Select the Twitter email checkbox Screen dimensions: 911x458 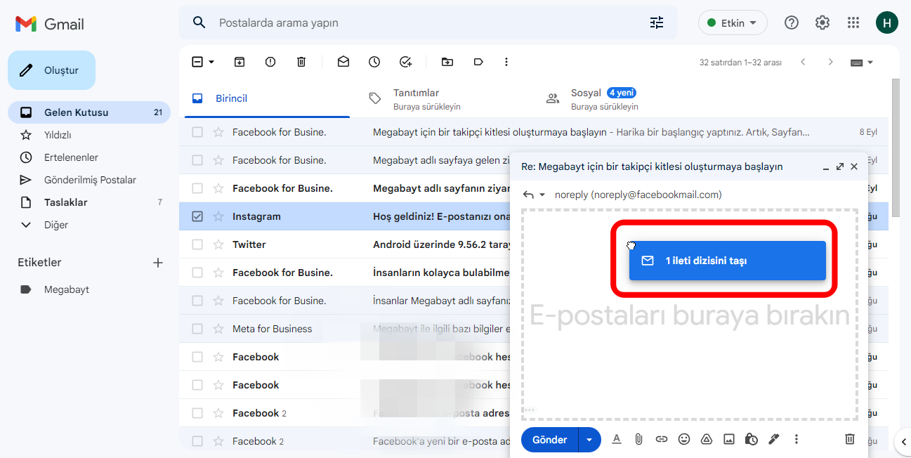(197, 244)
